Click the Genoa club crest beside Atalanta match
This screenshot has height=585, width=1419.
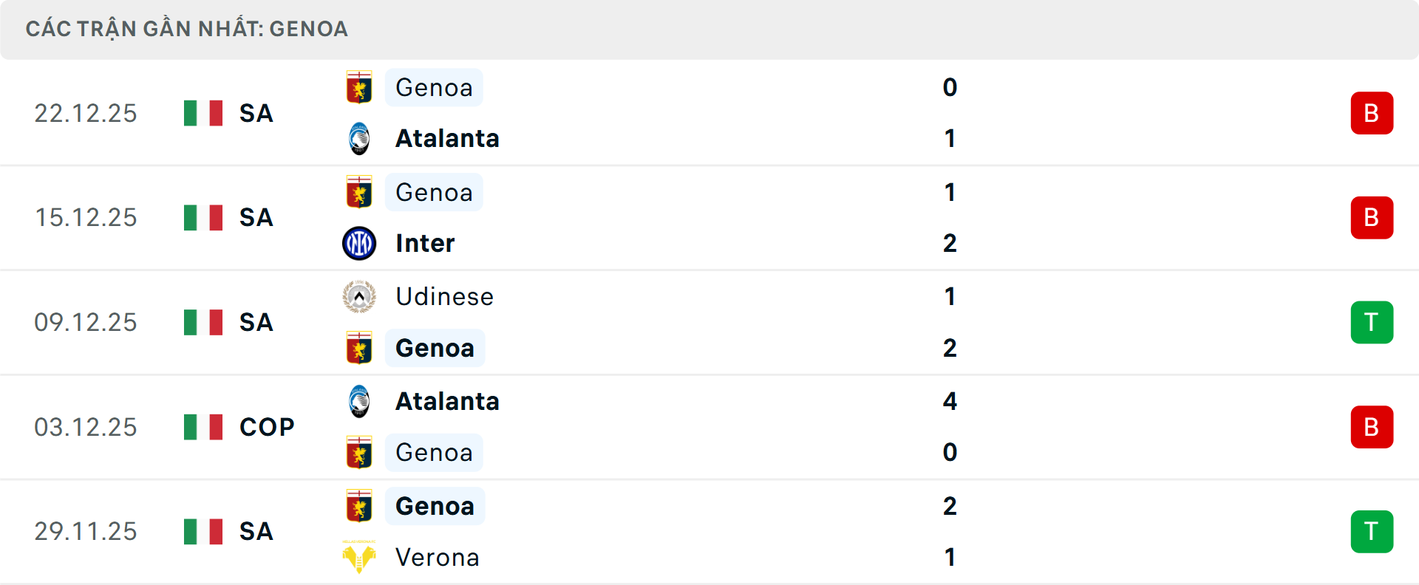click(360, 87)
